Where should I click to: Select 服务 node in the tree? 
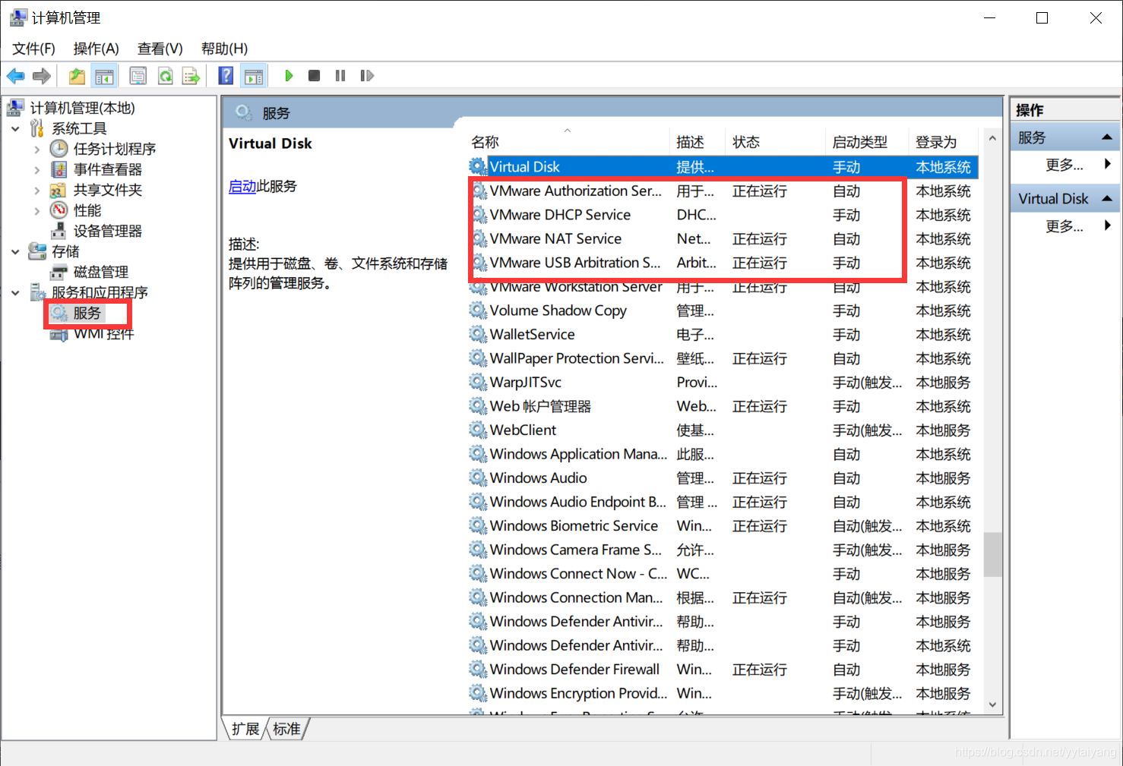tap(87, 313)
